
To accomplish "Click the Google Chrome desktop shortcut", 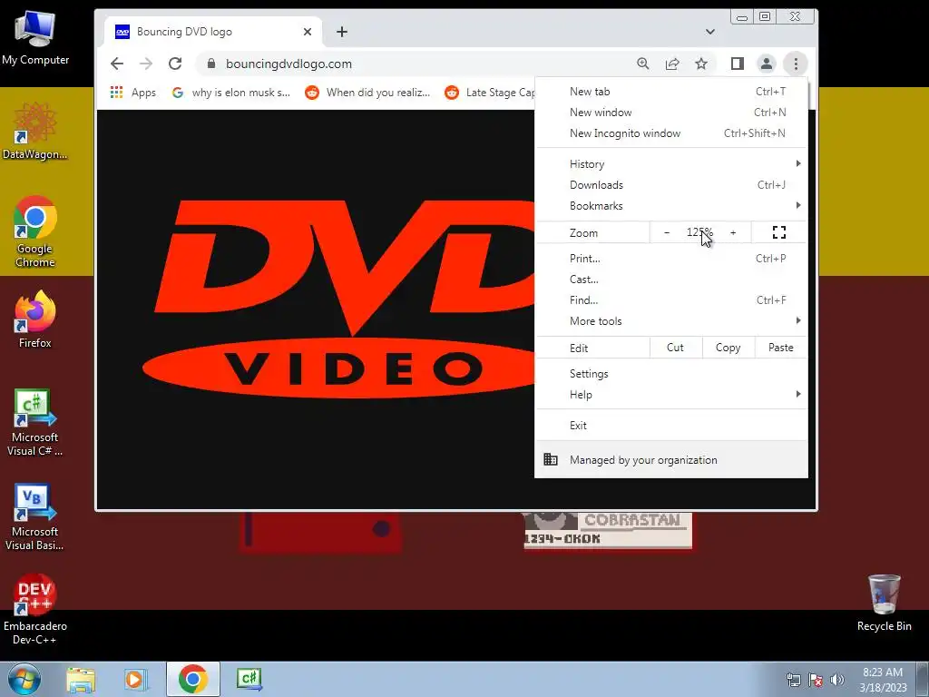I will pos(35,231).
